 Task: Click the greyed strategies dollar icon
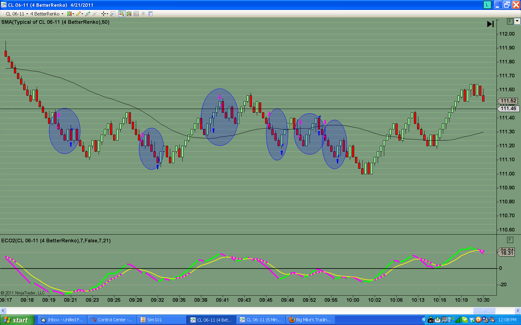[143, 14]
